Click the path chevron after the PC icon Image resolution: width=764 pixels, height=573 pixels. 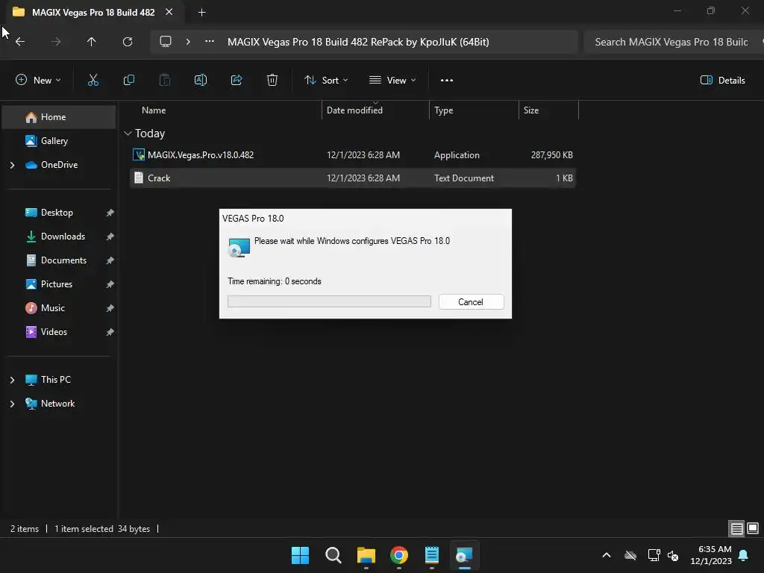pyautogui.click(x=188, y=42)
